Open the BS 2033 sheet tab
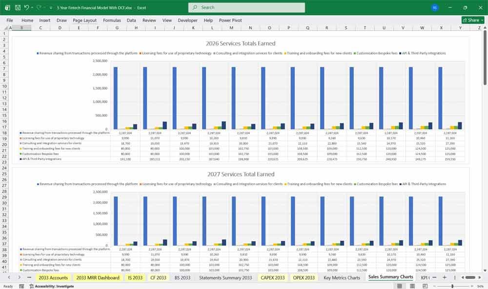488x289 pixels. click(x=183, y=278)
